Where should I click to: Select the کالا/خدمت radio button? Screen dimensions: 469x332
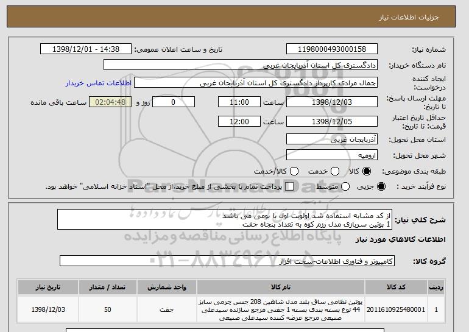[294, 171]
